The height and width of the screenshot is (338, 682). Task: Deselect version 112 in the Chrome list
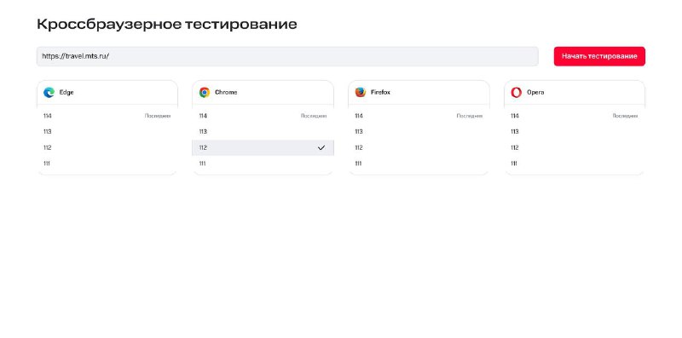click(x=263, y=147)
